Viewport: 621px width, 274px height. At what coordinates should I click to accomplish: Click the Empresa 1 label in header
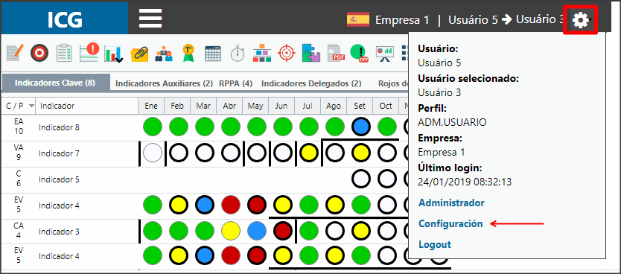(402, 20)
